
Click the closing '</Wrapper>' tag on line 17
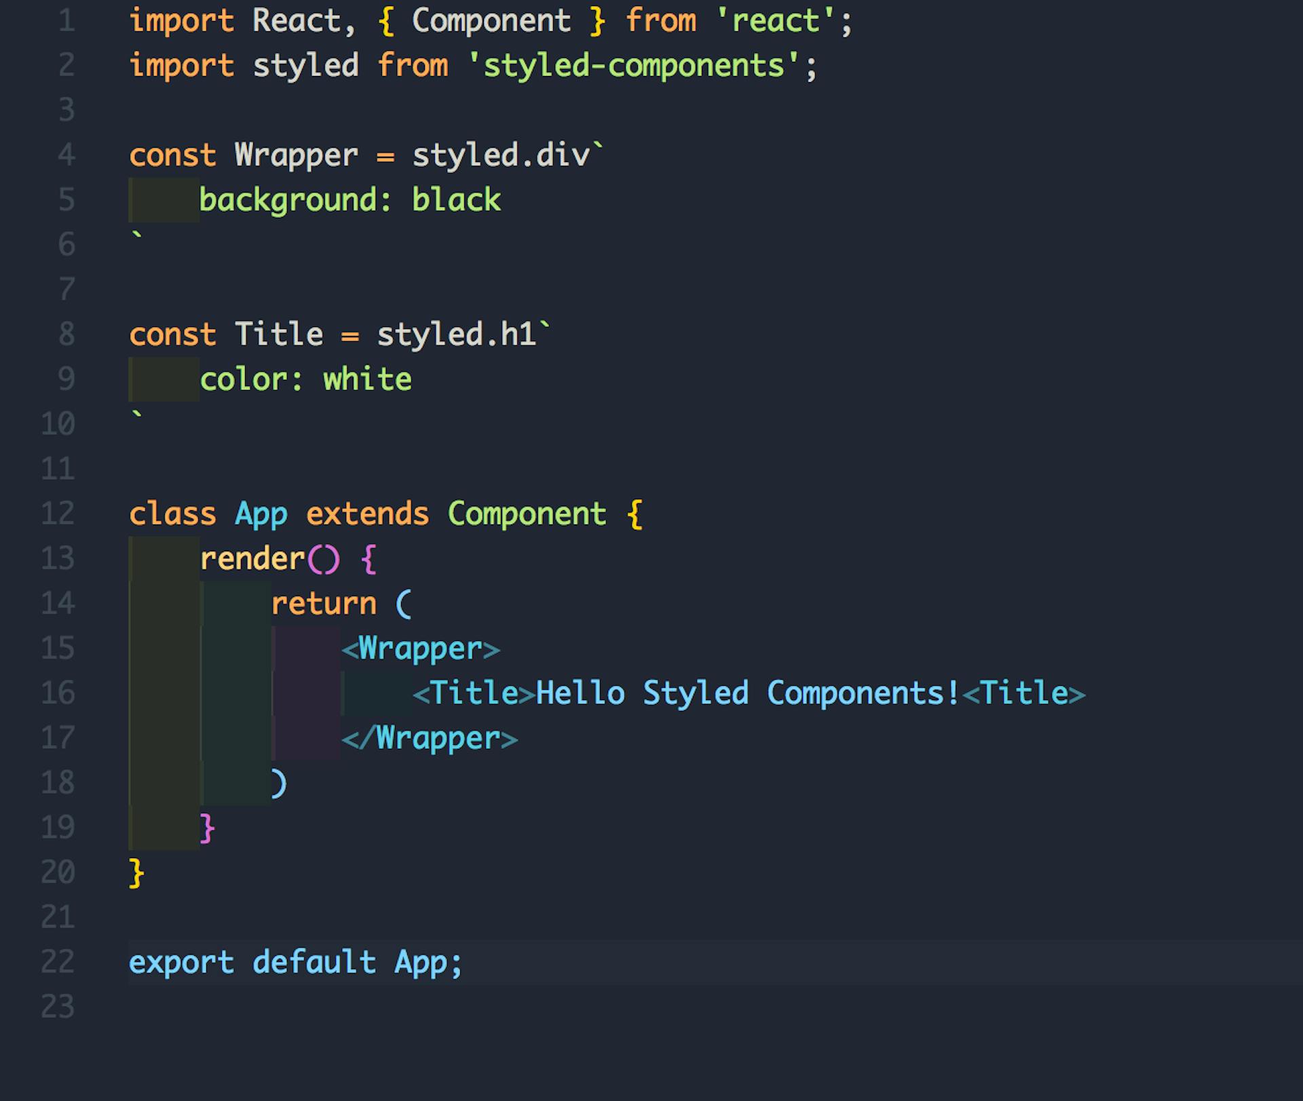(x=432, y=737)
